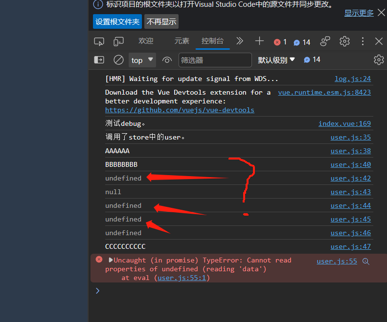Open console settings gear icon
387x322 pixels.
[378, 60]
